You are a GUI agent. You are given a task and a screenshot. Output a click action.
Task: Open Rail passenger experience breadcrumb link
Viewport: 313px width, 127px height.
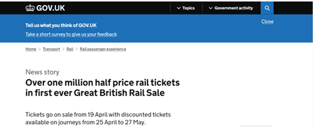click(103, 49)
